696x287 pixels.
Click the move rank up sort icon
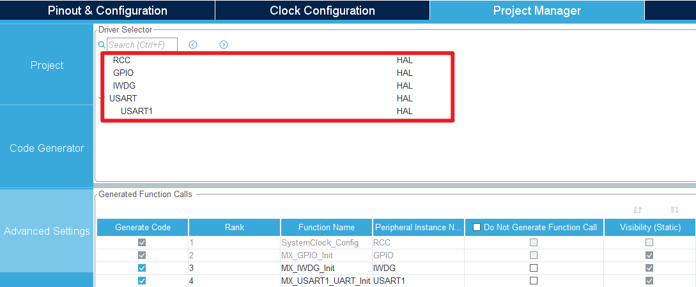pyautogui.click(x=638, y=209)
